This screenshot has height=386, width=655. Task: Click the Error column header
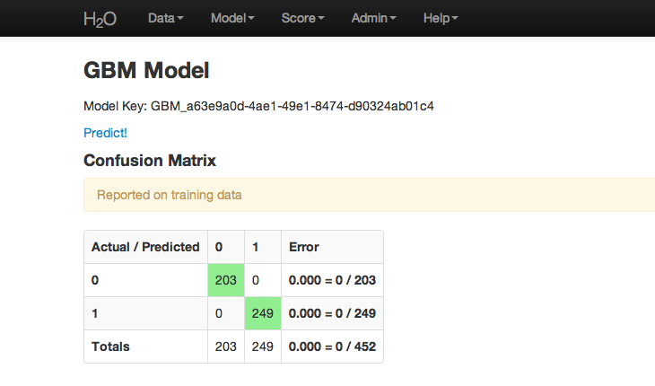pos(332,247)
